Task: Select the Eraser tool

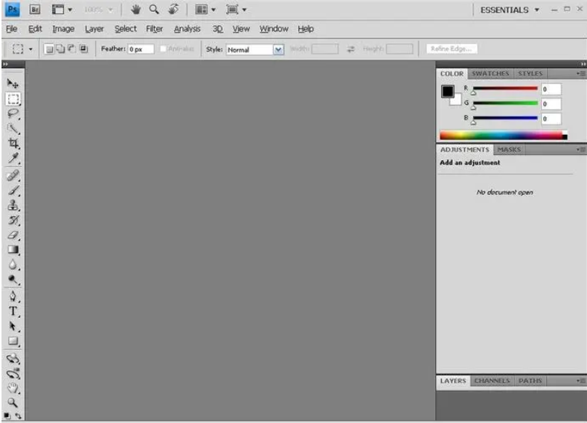Action: [13, 235]
